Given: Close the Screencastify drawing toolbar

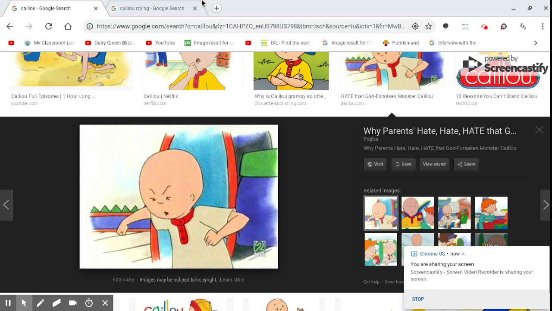Looking at the screenshot, I should (105, 303).
